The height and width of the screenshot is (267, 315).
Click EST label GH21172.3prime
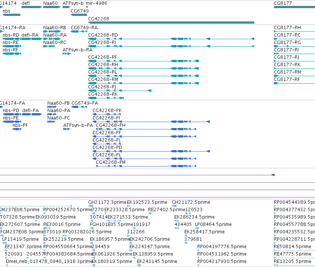pyautogui.click(x=107, y=202)
